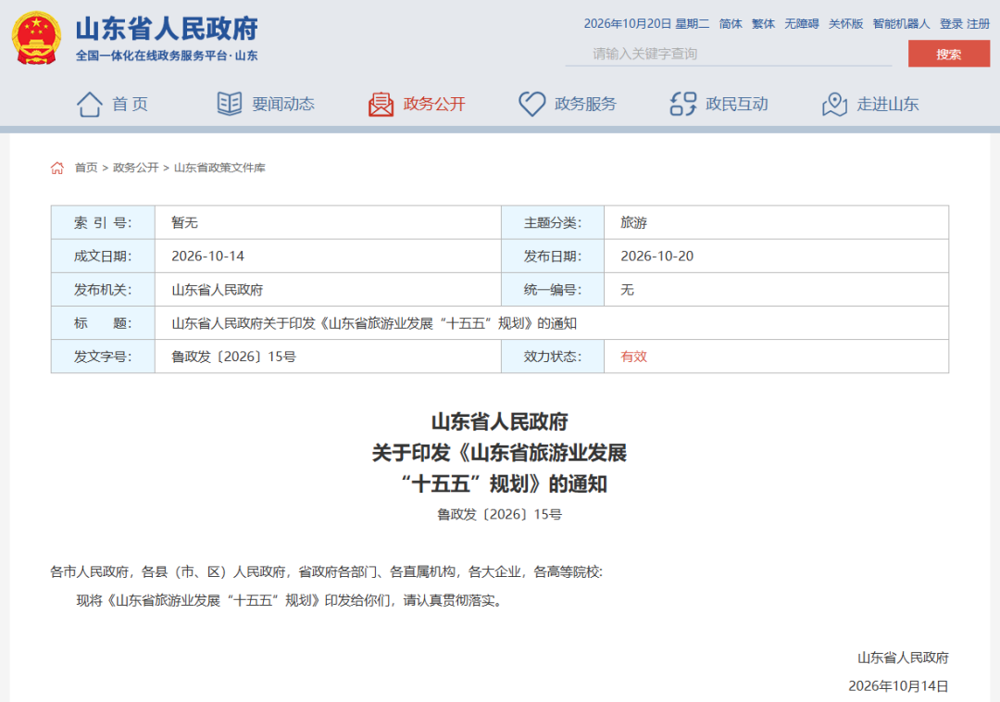Click the 主题分类 label cell
Image resolution: width=1000 pixels, height=702 pixels.
tap(552, 222)
